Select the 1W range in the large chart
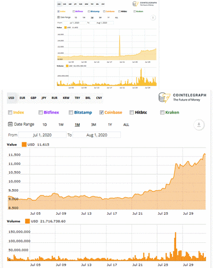The image size is (213, 269). coord(61,125)
